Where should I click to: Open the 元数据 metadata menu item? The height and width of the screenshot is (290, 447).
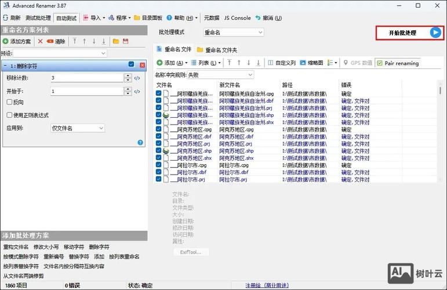(x=212, y=18)
